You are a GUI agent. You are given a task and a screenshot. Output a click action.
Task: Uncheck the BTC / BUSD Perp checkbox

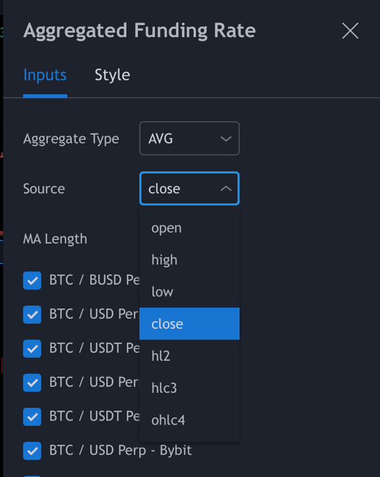(x=32, y=280)
